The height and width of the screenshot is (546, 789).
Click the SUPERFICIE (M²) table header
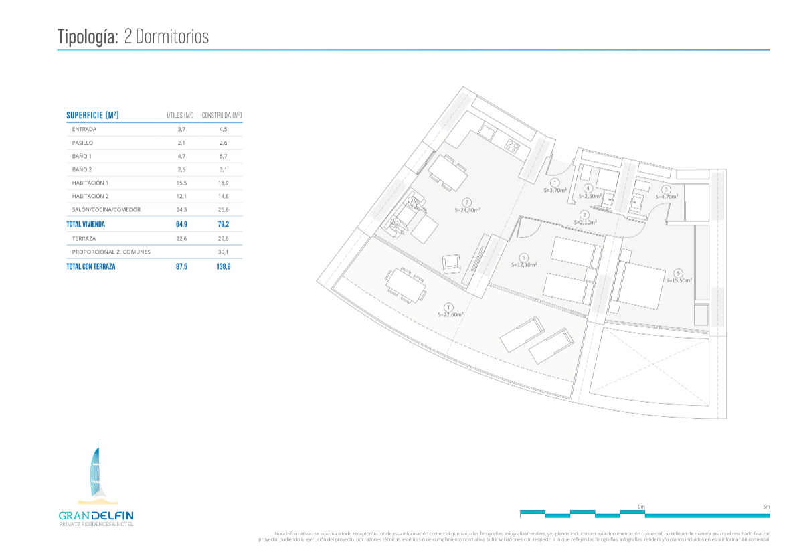(92, 115)
